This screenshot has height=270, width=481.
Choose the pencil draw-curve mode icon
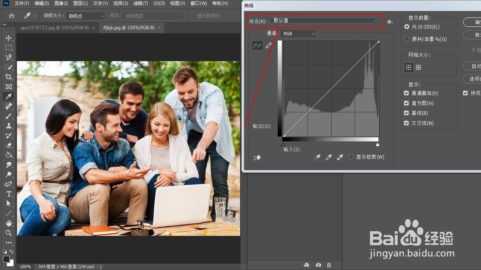point(269,45)
